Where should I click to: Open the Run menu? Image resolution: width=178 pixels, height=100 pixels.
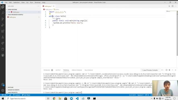(31, 2)
